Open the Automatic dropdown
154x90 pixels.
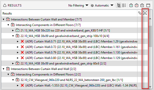pos(104,5)
